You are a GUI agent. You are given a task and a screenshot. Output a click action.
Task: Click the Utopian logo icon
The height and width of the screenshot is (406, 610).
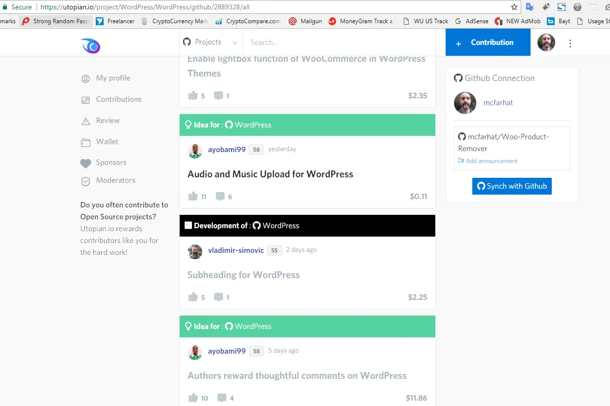pos(90,45)
